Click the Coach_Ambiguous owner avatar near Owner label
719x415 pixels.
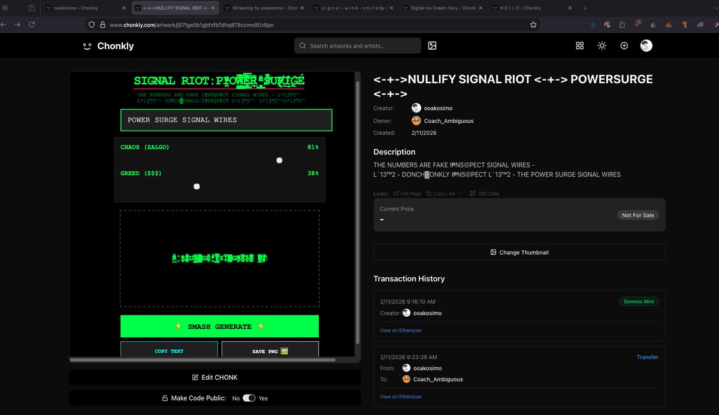pos(416,120)
